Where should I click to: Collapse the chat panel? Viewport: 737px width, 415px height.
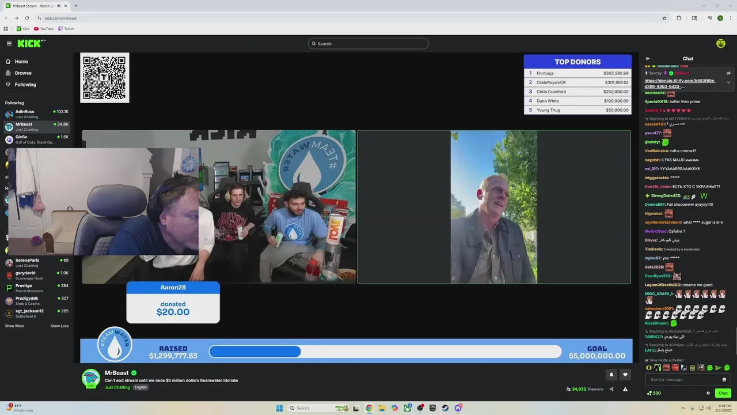pyautogui.click(x=648, y=59)
